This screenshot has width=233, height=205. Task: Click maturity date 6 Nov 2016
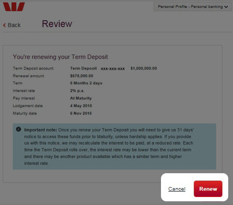pyautogui.click(x=81, y=113)
